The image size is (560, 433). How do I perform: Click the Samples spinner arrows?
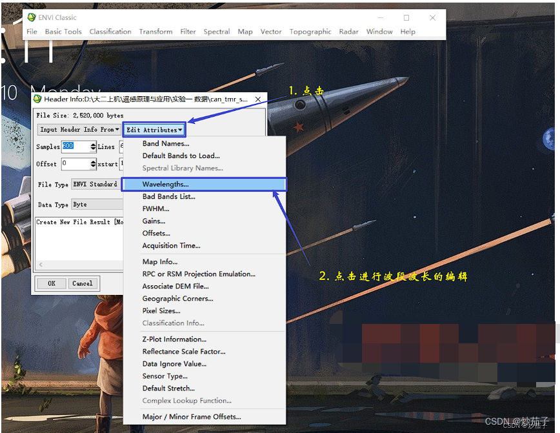pyautogui.click(x=93, y=146)
